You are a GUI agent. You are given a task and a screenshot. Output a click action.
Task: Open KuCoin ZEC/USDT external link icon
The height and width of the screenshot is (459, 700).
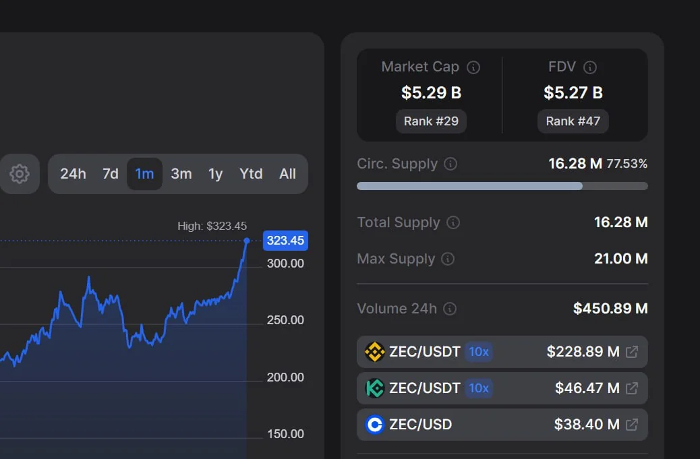[632, 388]
